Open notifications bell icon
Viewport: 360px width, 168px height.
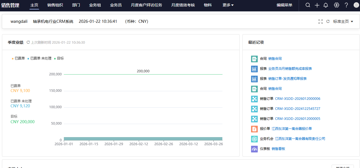pyautogui.click(x=326, y=5)
